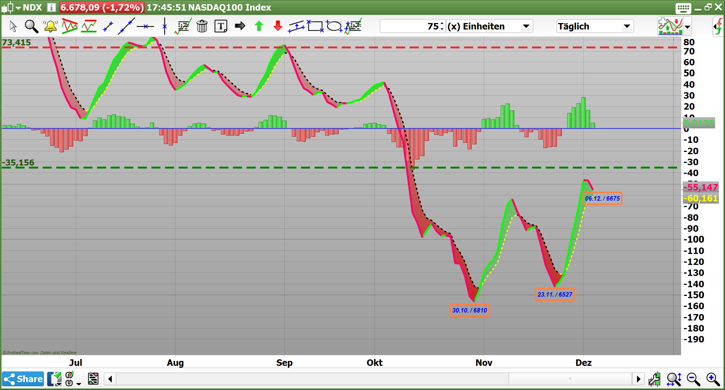
Task: Expand the indicator button dropdown arrow
Action: tap(688, 27)
